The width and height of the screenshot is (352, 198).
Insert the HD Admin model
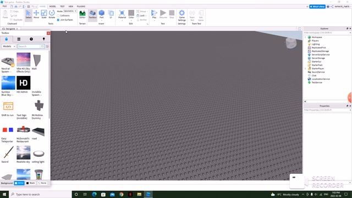point(23,83)
